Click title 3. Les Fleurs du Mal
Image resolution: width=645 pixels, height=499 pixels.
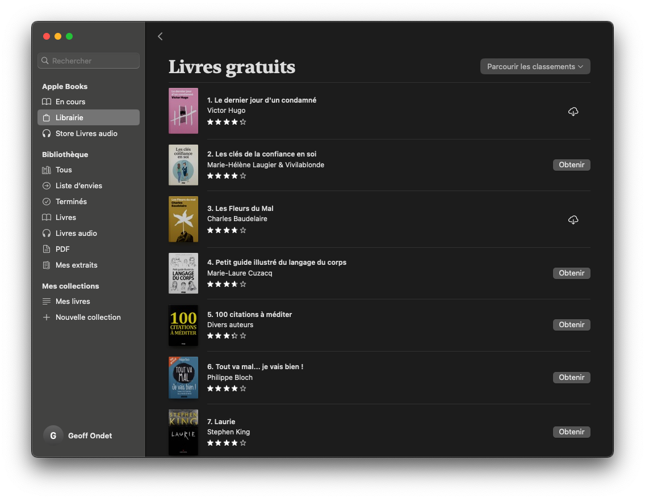(240, 208)
